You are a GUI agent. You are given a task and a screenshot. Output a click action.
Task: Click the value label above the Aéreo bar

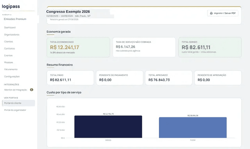(108, 114)
